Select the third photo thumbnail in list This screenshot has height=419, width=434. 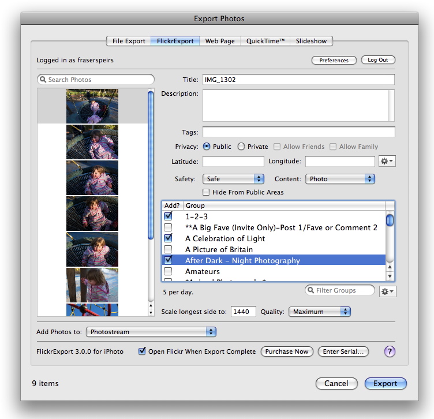pos(92,178)
